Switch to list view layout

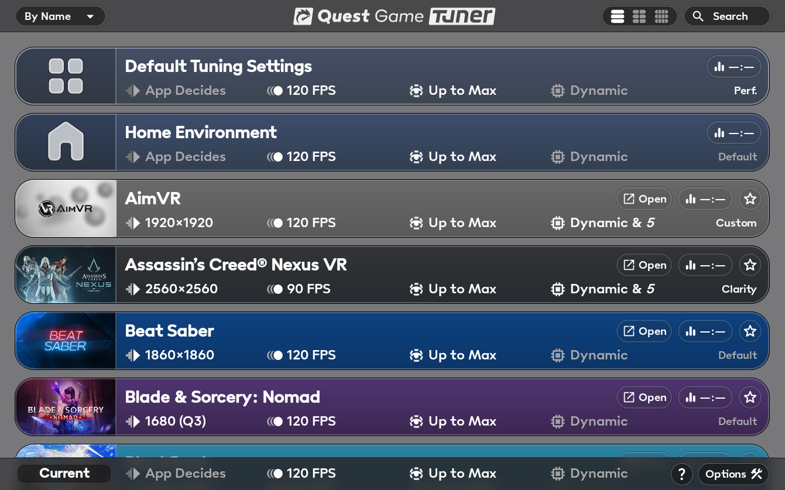618,16
